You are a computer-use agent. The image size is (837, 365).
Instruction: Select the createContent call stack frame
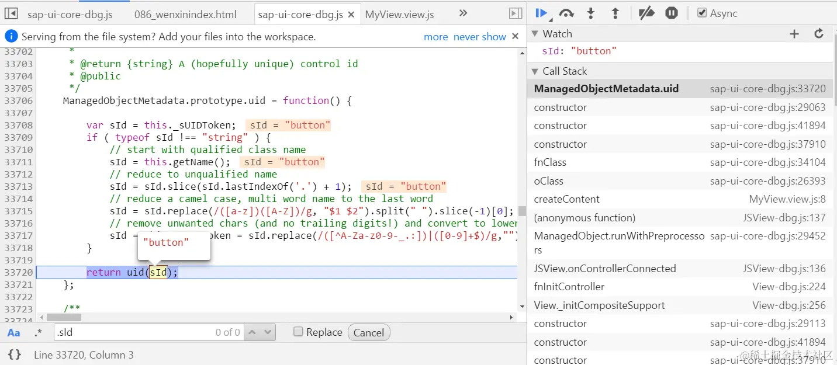point(680,199)
